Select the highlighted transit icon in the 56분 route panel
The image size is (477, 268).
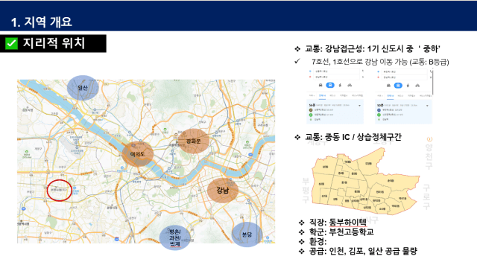[x=330, y=86]
